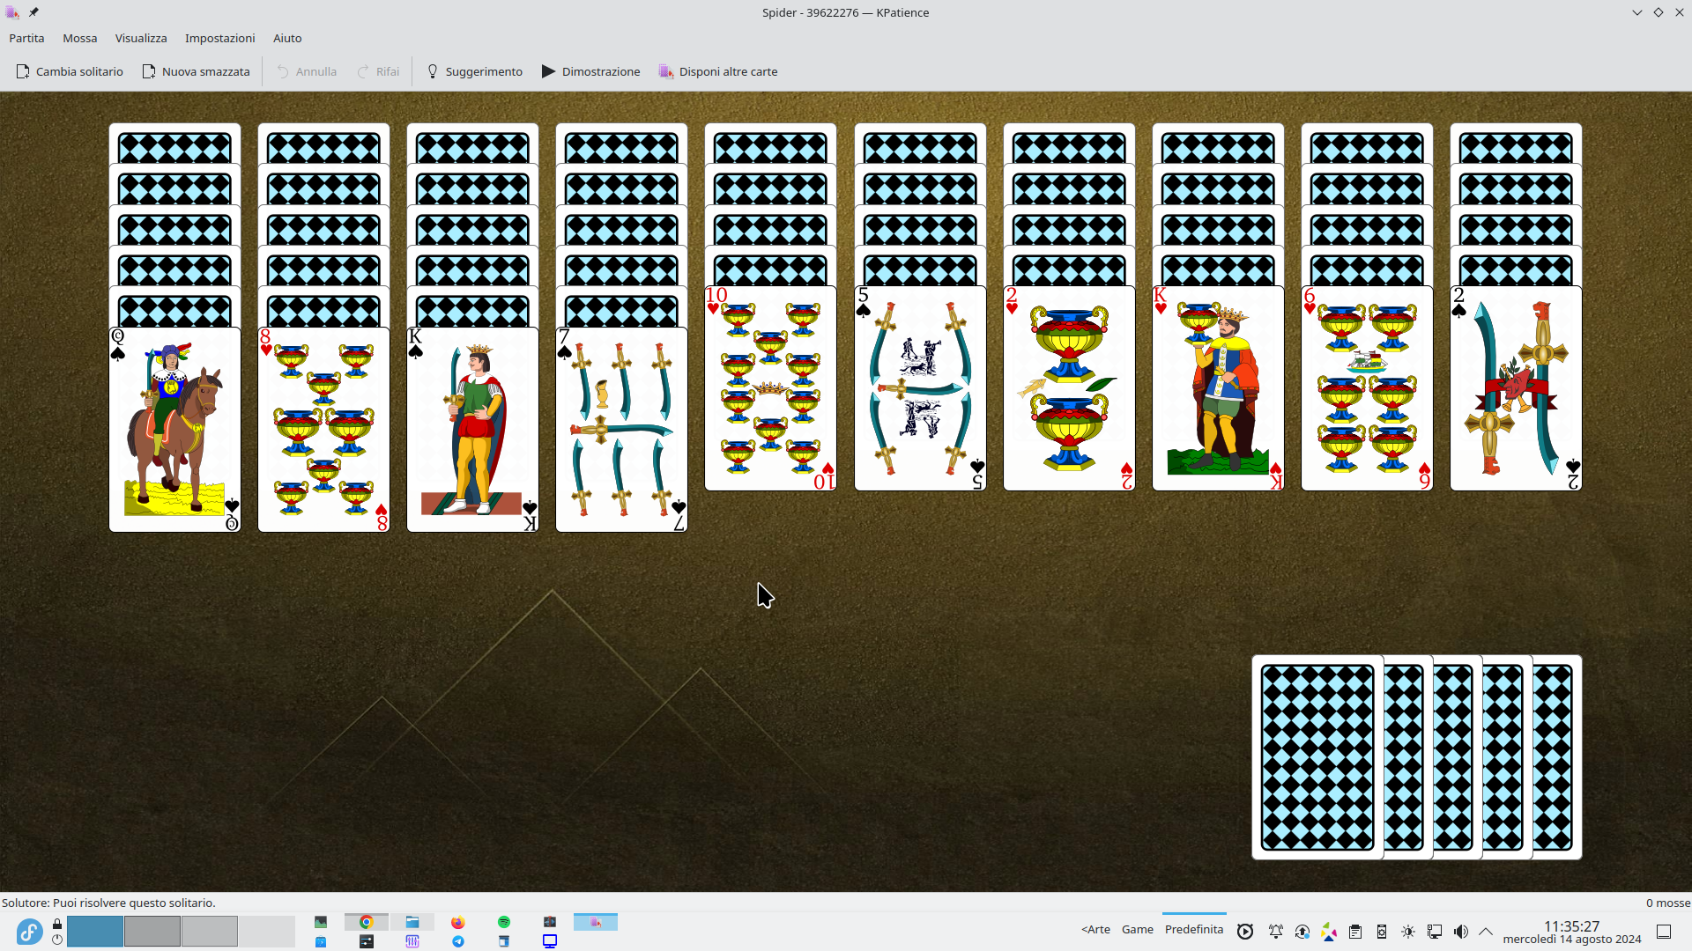The width and height of the screenshot is (1692, 951).
Task: Open the image viewer taskbar icon
Action: (321, 922)
